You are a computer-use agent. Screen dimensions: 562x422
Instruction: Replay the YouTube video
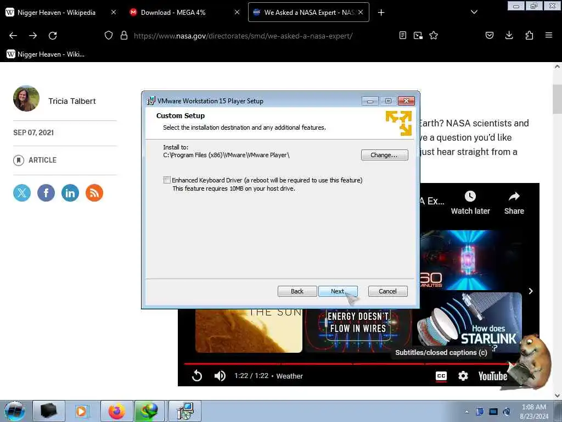tap(197, 376)
